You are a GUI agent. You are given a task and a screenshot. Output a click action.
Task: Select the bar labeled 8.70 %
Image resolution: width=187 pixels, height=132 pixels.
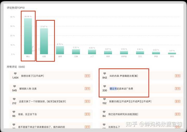(x=60, y=50)
